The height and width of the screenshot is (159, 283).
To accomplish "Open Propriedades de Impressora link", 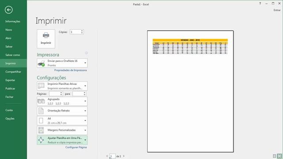I will 70,70.
